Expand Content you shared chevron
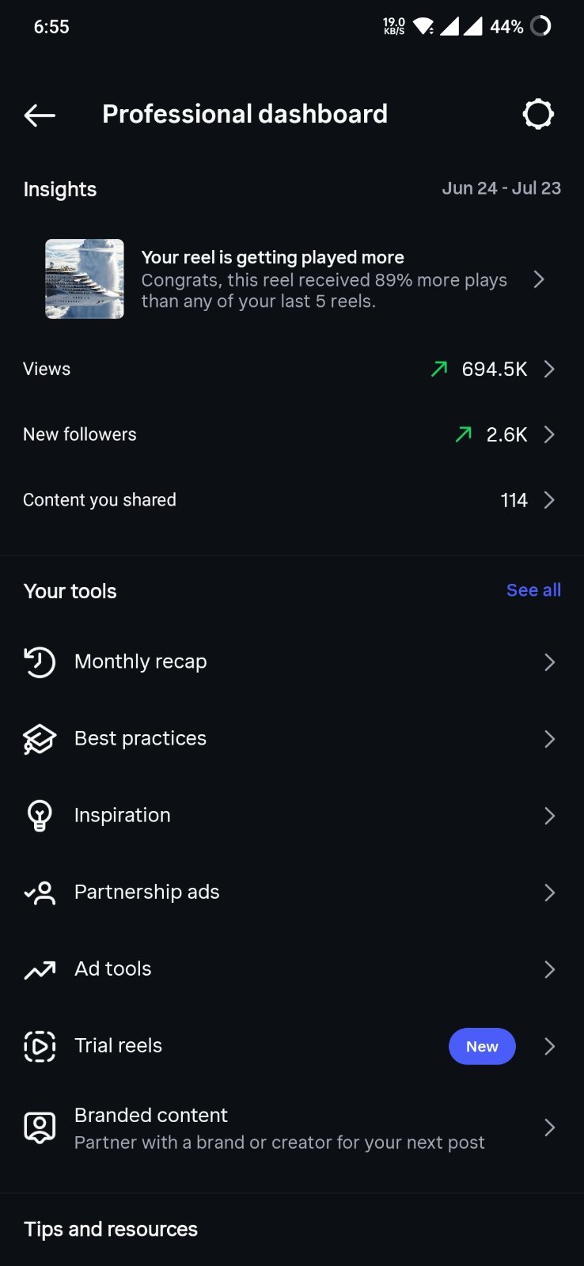 pos(549,500)
